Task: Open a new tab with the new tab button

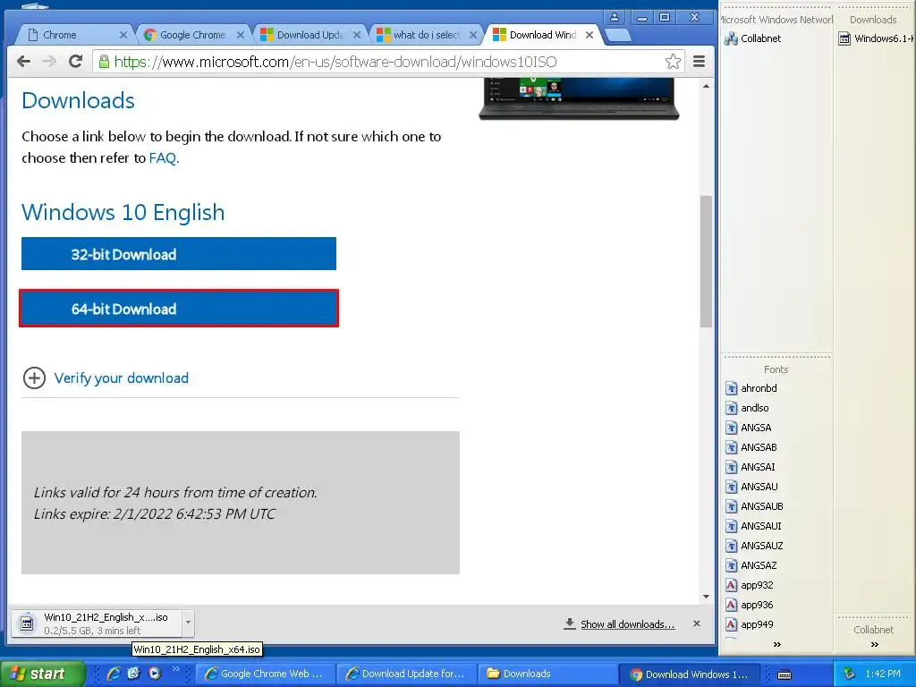Action: point(618,36)
